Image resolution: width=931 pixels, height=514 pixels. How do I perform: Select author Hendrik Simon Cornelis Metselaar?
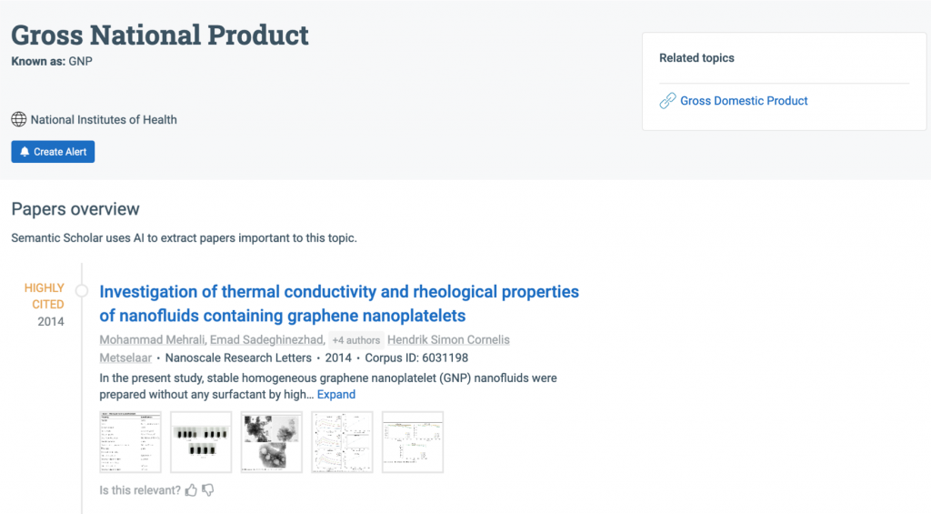pos(448,340)
